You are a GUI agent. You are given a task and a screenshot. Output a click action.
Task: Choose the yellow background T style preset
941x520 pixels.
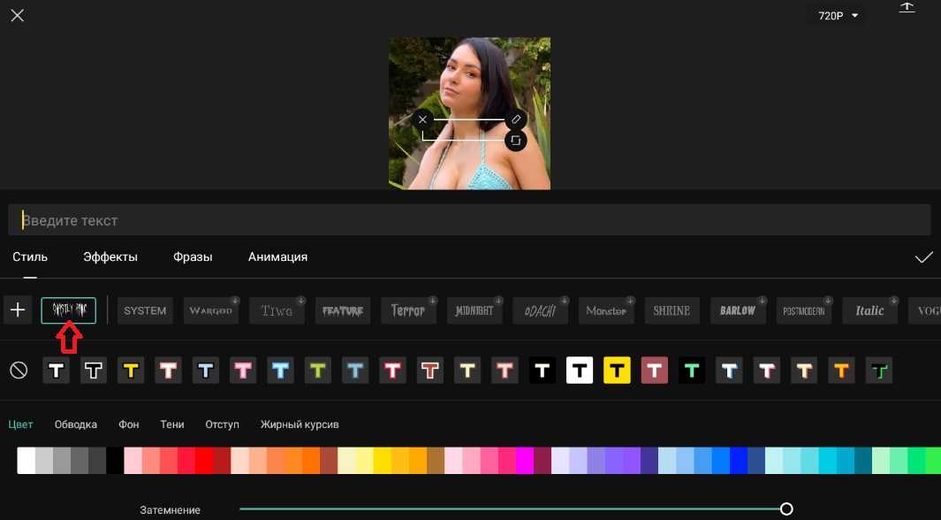(x=616, y=371)
